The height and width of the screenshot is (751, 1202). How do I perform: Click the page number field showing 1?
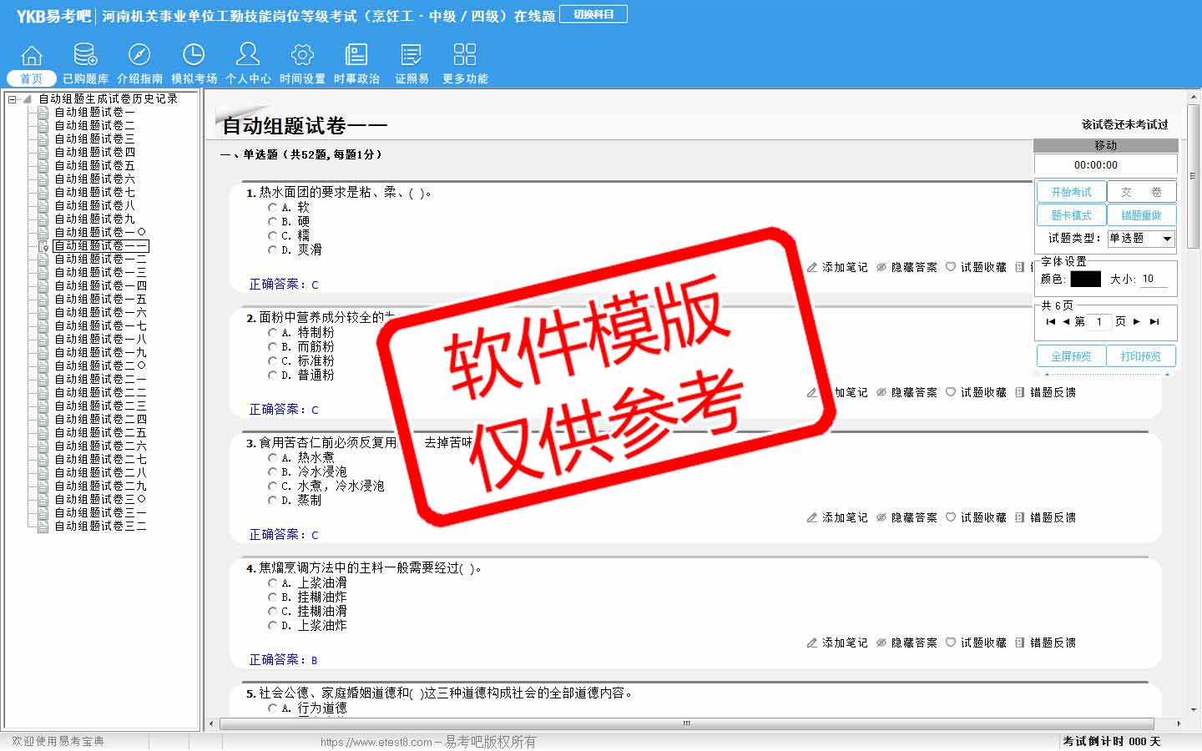[1099, 321]
